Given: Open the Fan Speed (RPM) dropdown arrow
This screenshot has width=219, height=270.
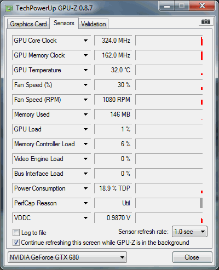Looking at the screenshot, I should tap(85, 100).
